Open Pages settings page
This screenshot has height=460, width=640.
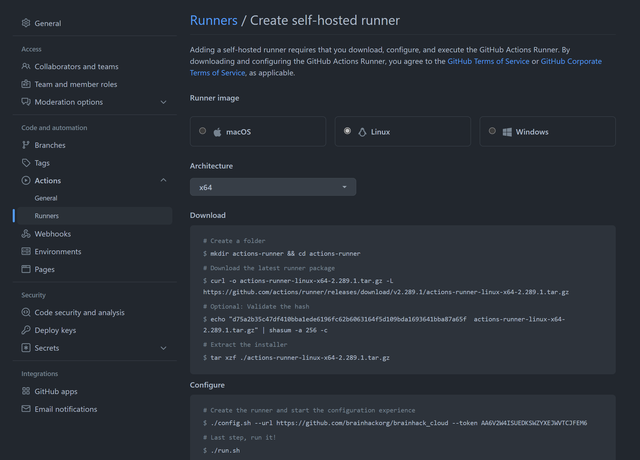45,269
